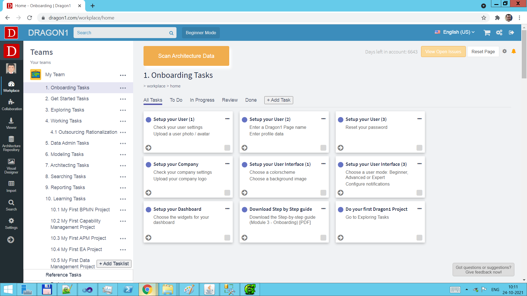Open arrow on Setup your User Interface (3) card
Image resolution: width=527 pixels, height=296 pixels.
click(x=341, y=193)
